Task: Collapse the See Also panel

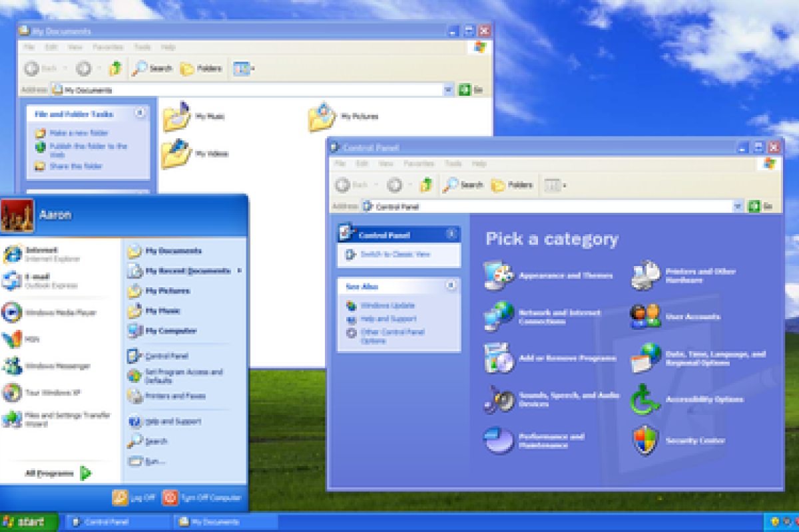Action: pyautogui.click(x=451, y=286)
